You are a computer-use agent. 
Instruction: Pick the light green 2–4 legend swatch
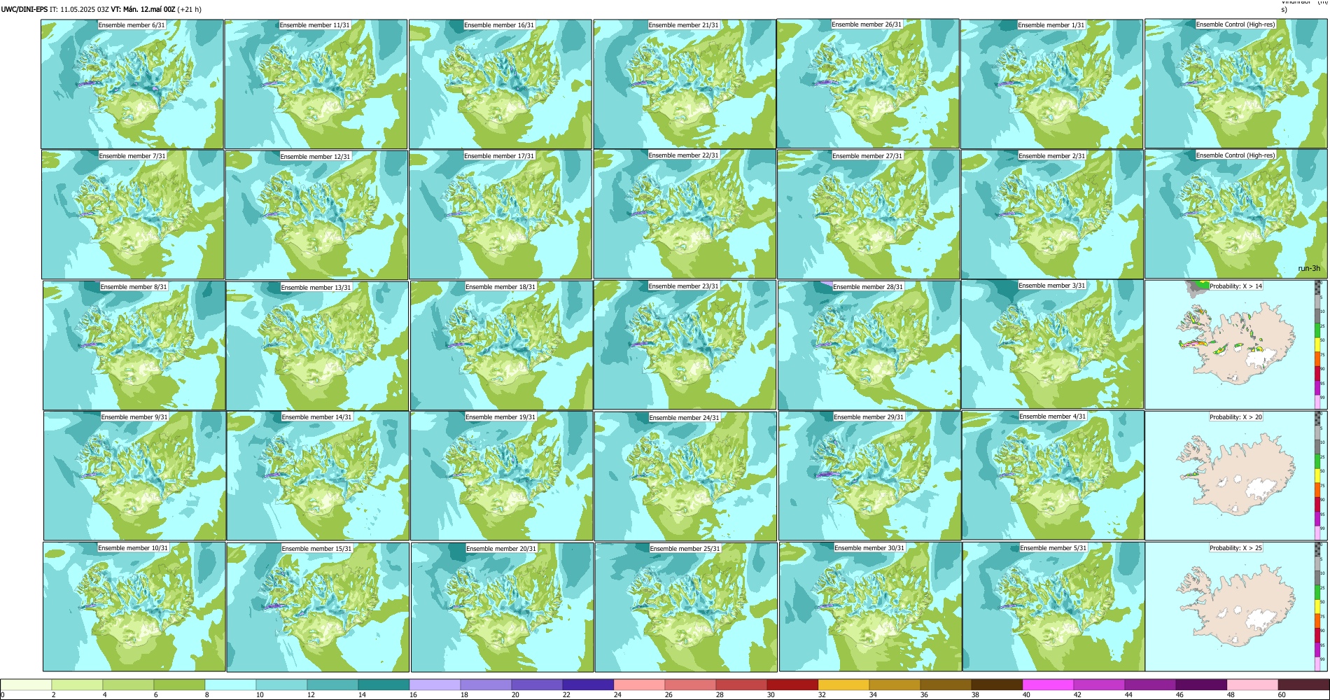click(77, 685)
